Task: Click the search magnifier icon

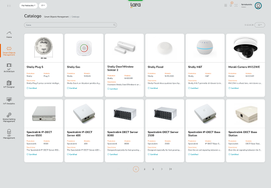Action: pyautogui.click(x=114, y=25)
